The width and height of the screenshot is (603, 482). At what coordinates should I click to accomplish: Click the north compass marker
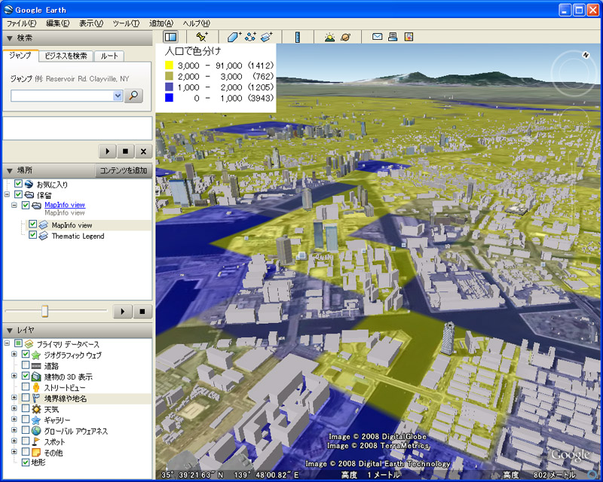586,55
